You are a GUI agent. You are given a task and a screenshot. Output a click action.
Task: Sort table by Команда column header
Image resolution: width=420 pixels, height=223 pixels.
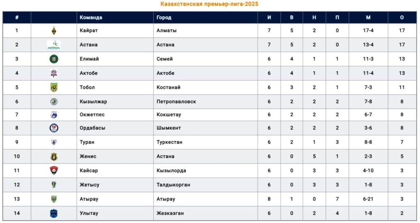pos(91,18)
